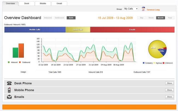Click the user avatar next to Terence Long
The height and width of the screenshot is (111, 178).
point(143,9)
